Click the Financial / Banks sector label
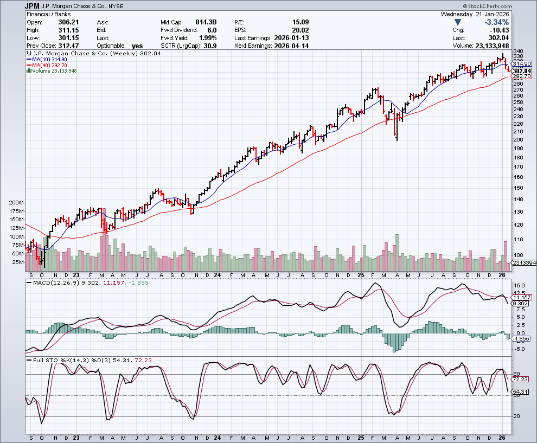This screenshot has width=537, height=443. 49,15
